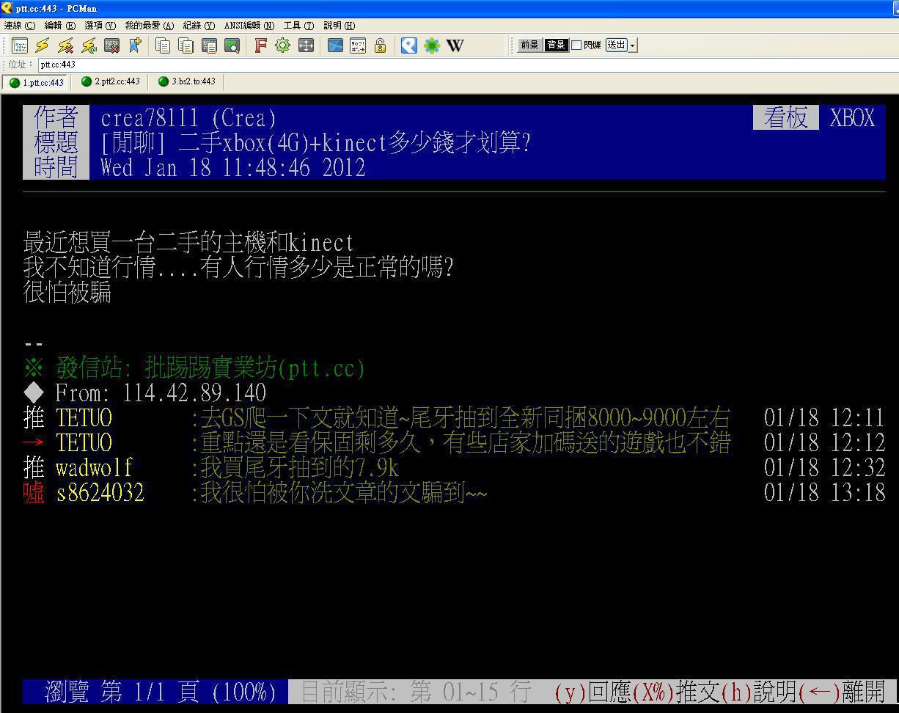Viewport: 899px width, 713px height.
Task: Switch to the 3.bs2.to:443 tab
Action: point(187,81)
